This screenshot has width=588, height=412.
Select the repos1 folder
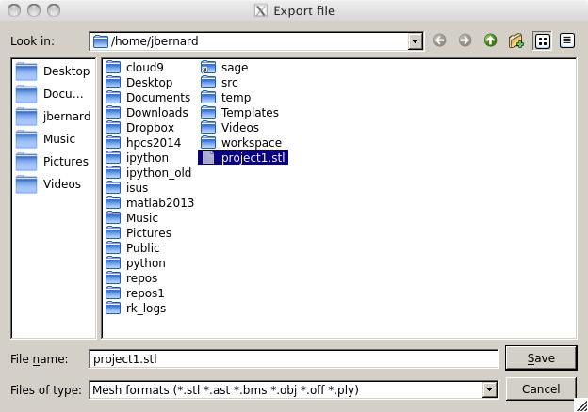click(135, 293)
